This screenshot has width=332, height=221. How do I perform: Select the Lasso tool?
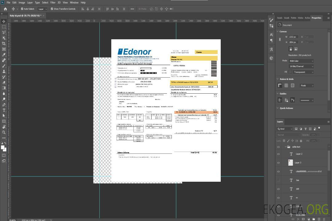(x=4, y=32)
